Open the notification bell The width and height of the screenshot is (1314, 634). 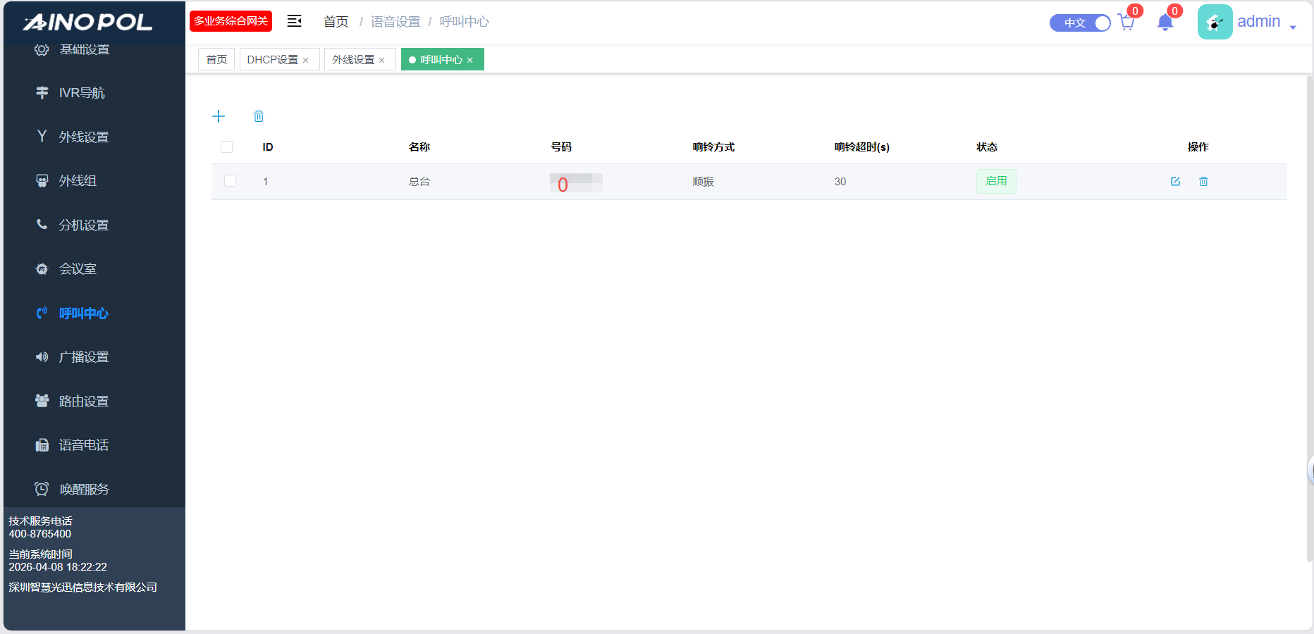coord(1165,23)
